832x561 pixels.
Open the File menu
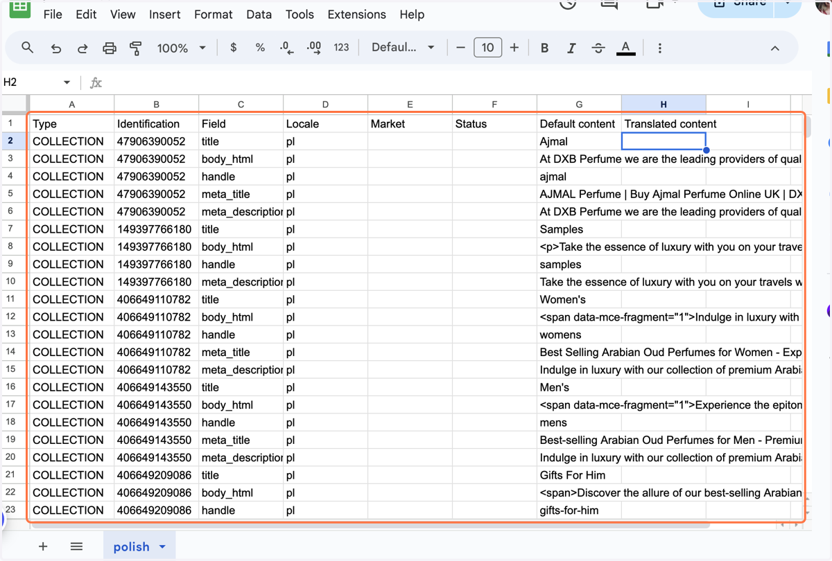pyautogui.click(x=53, y=15)
